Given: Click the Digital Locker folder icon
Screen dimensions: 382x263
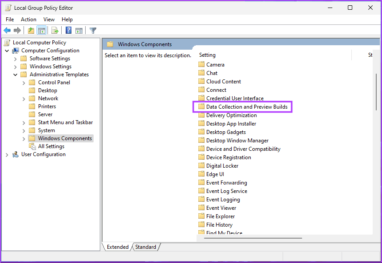Looking at the screenshot, I should [201, 165].
